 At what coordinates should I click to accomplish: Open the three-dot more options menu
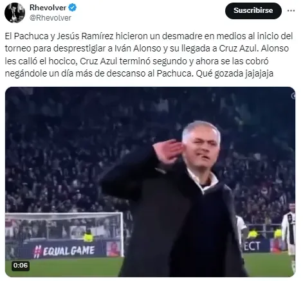click(291, 10)
